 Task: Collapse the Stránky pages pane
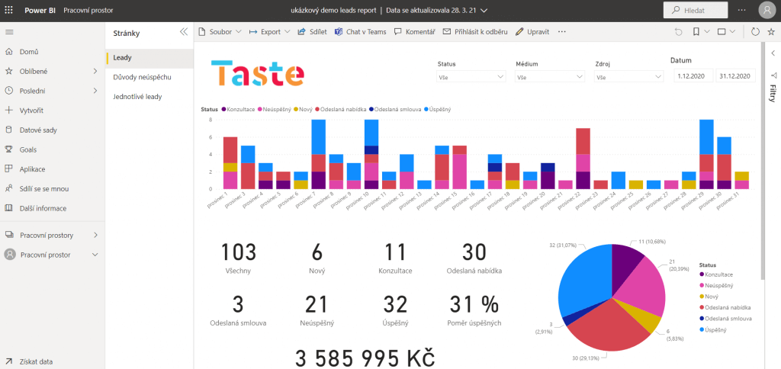pyautogui.click(x=183, y=32)
